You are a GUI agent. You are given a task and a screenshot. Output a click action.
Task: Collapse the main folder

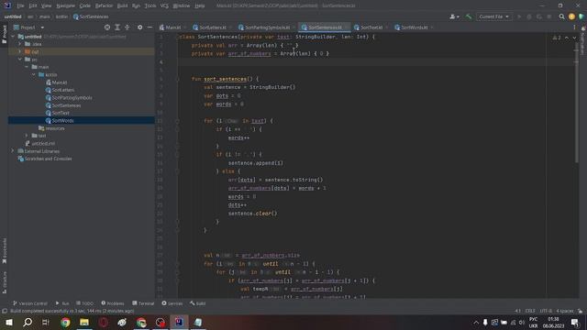pos(27,67)
